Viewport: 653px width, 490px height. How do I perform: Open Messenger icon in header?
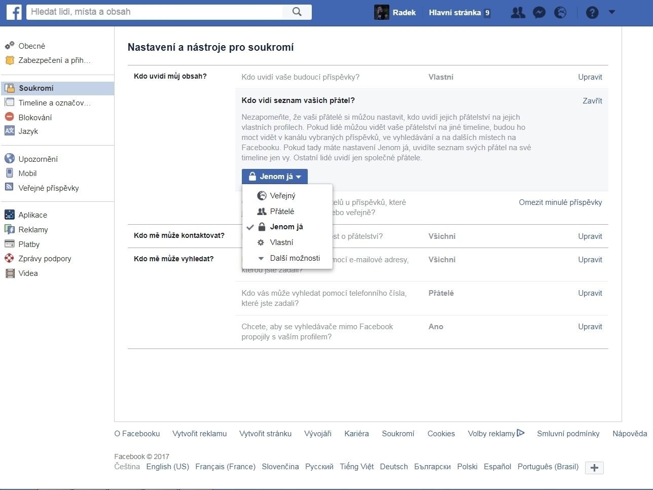click(539, 13)
